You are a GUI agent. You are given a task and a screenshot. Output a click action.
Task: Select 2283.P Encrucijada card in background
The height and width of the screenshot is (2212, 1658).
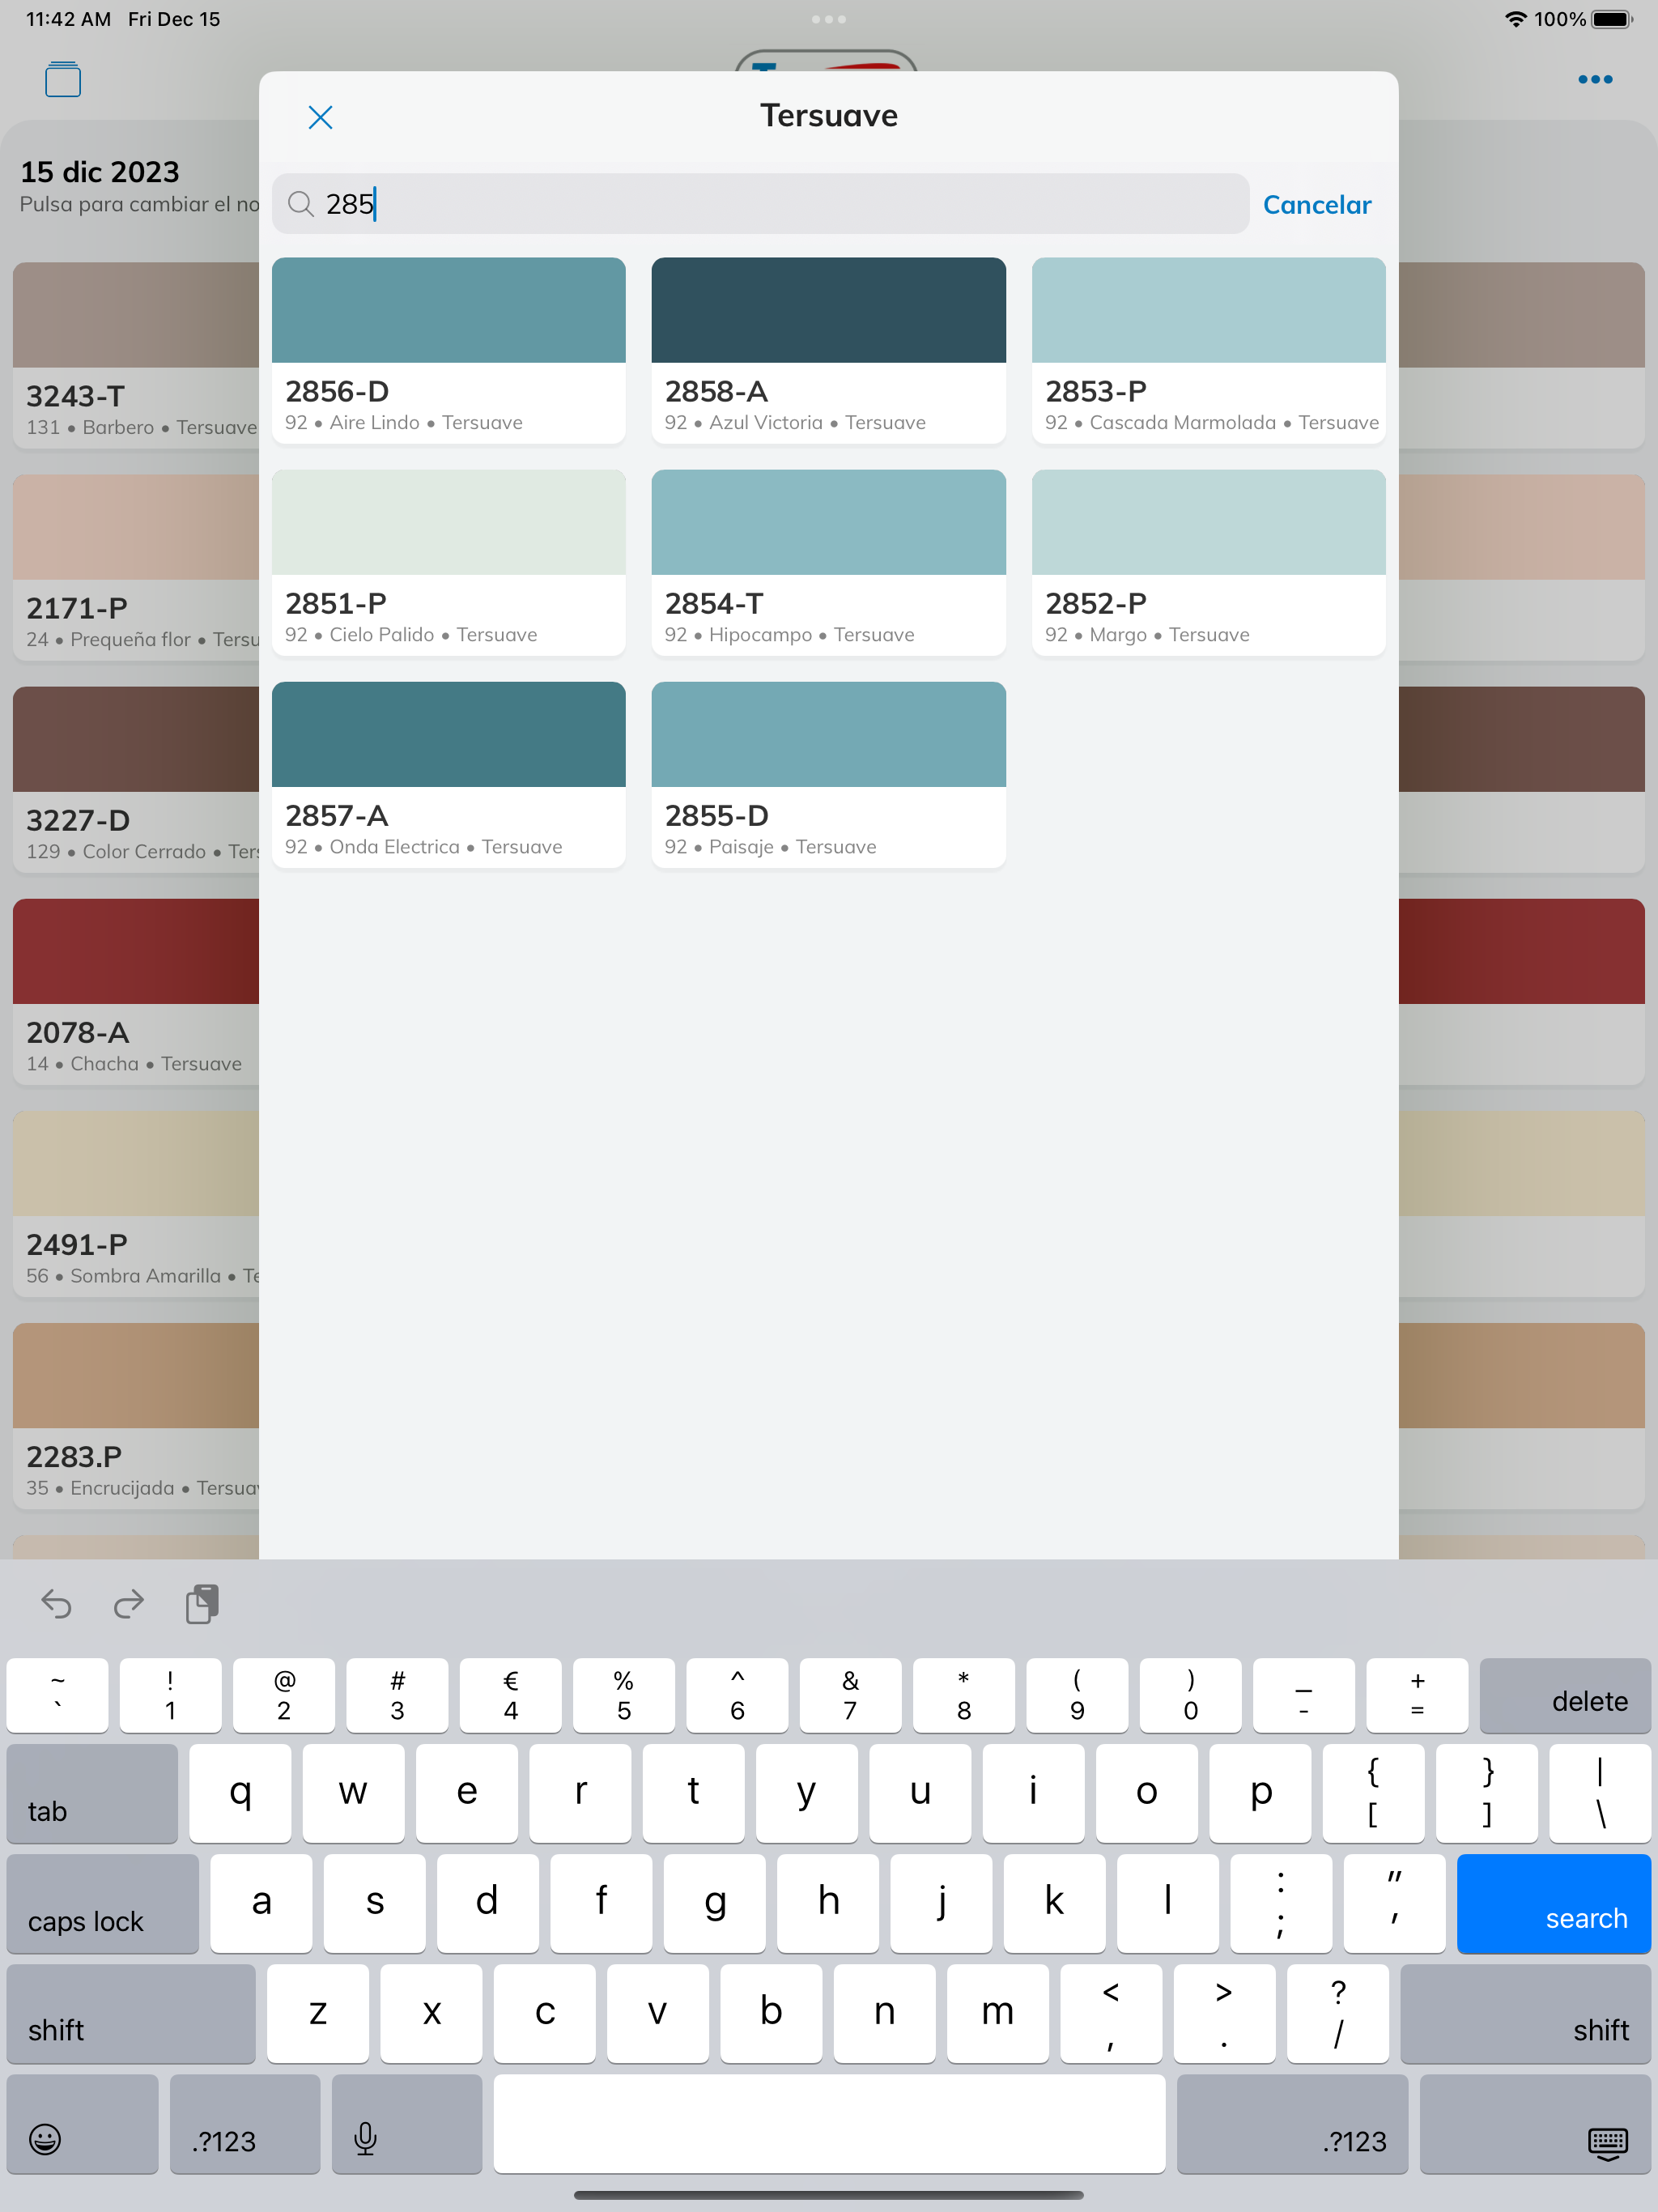(x=136, y=1415)
